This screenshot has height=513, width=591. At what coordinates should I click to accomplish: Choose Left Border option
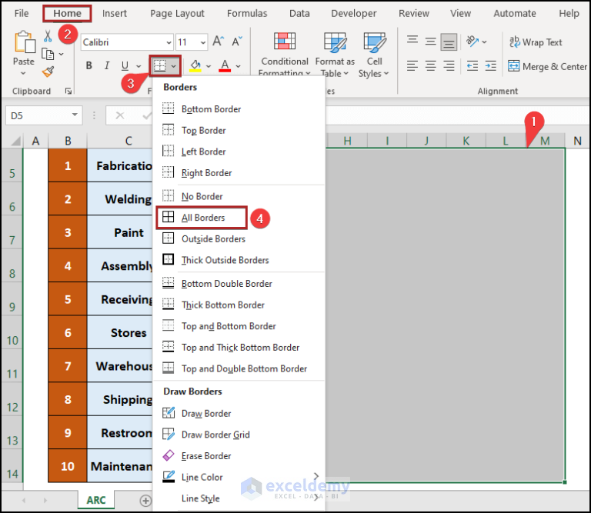tap(239, 152)
